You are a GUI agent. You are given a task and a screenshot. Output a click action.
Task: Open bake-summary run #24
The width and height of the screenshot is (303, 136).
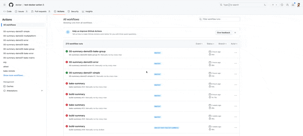click(77, 83)
